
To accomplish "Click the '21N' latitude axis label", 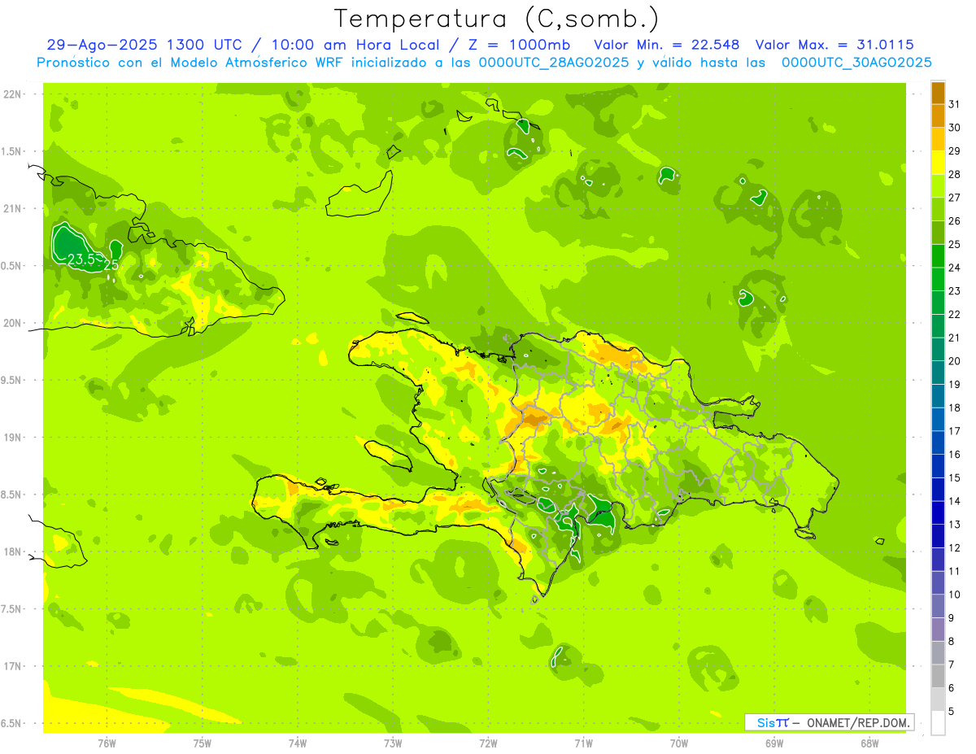I will pos(13,209).
